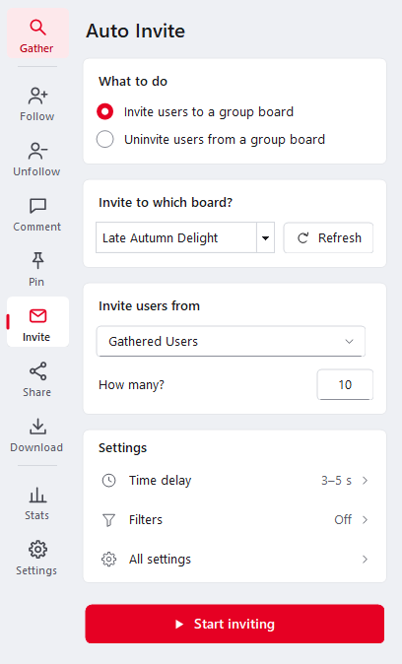Open the Pin pushpin icon
The width and height of the screenshot is (402, 664).
pos(37,260)
